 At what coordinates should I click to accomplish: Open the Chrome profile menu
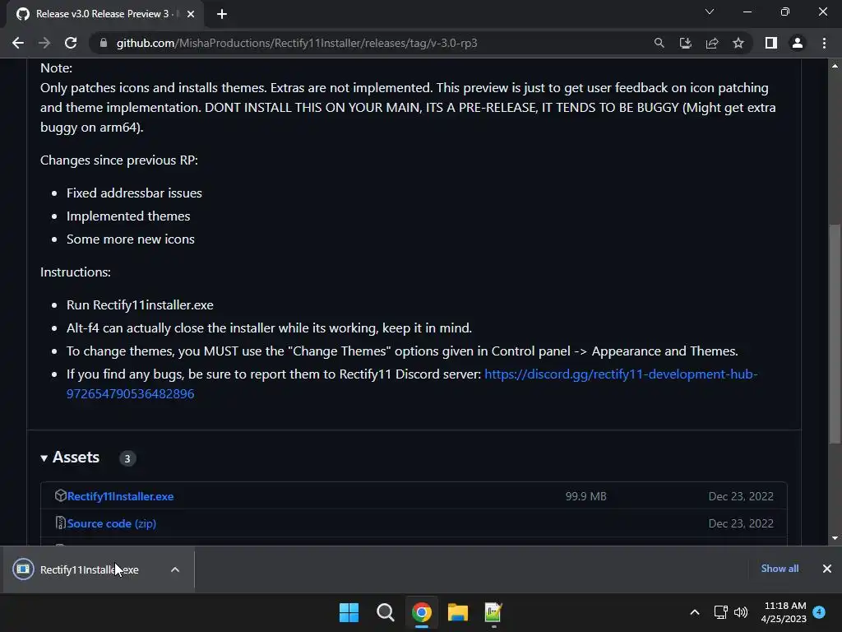click(x=798, y=43)
